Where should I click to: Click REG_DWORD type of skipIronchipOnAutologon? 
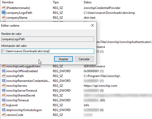point(62,110)
